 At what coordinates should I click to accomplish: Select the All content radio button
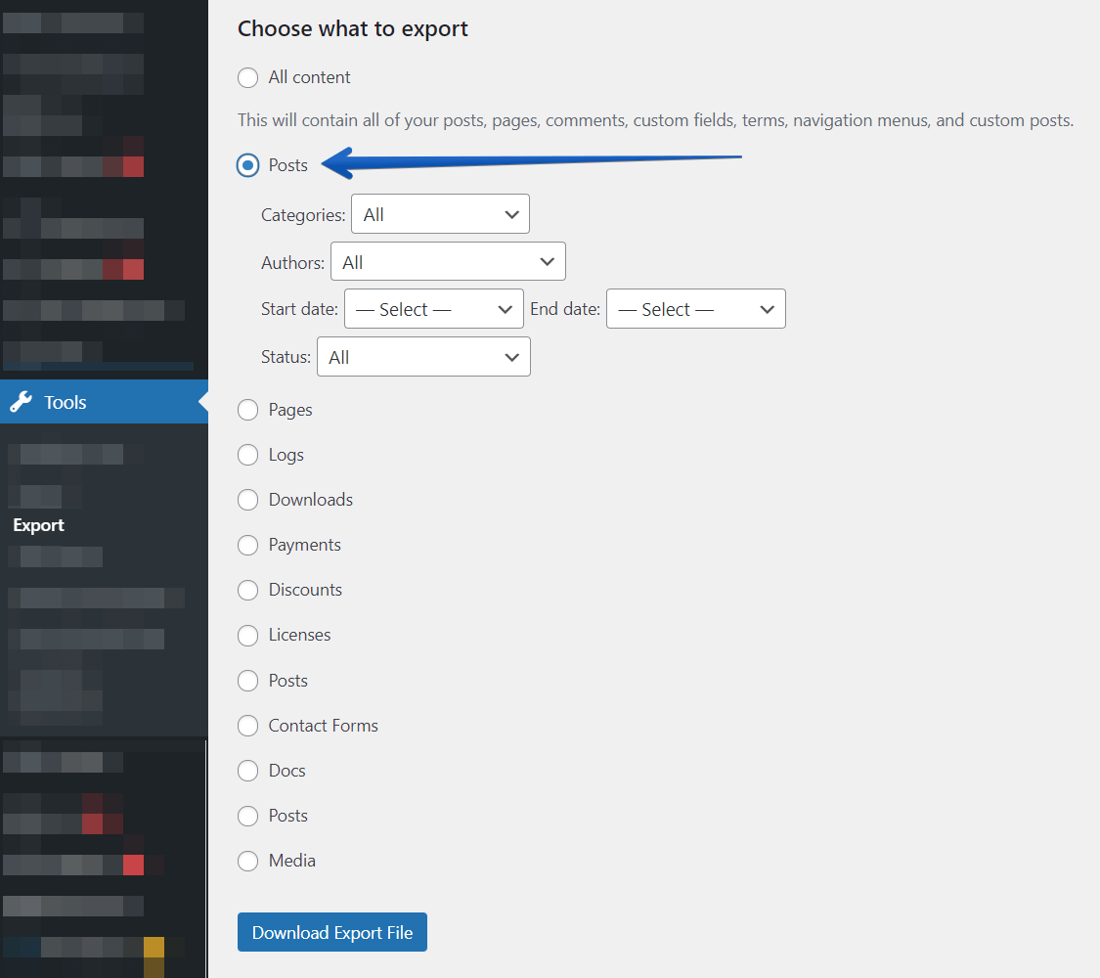click(247, 77)
